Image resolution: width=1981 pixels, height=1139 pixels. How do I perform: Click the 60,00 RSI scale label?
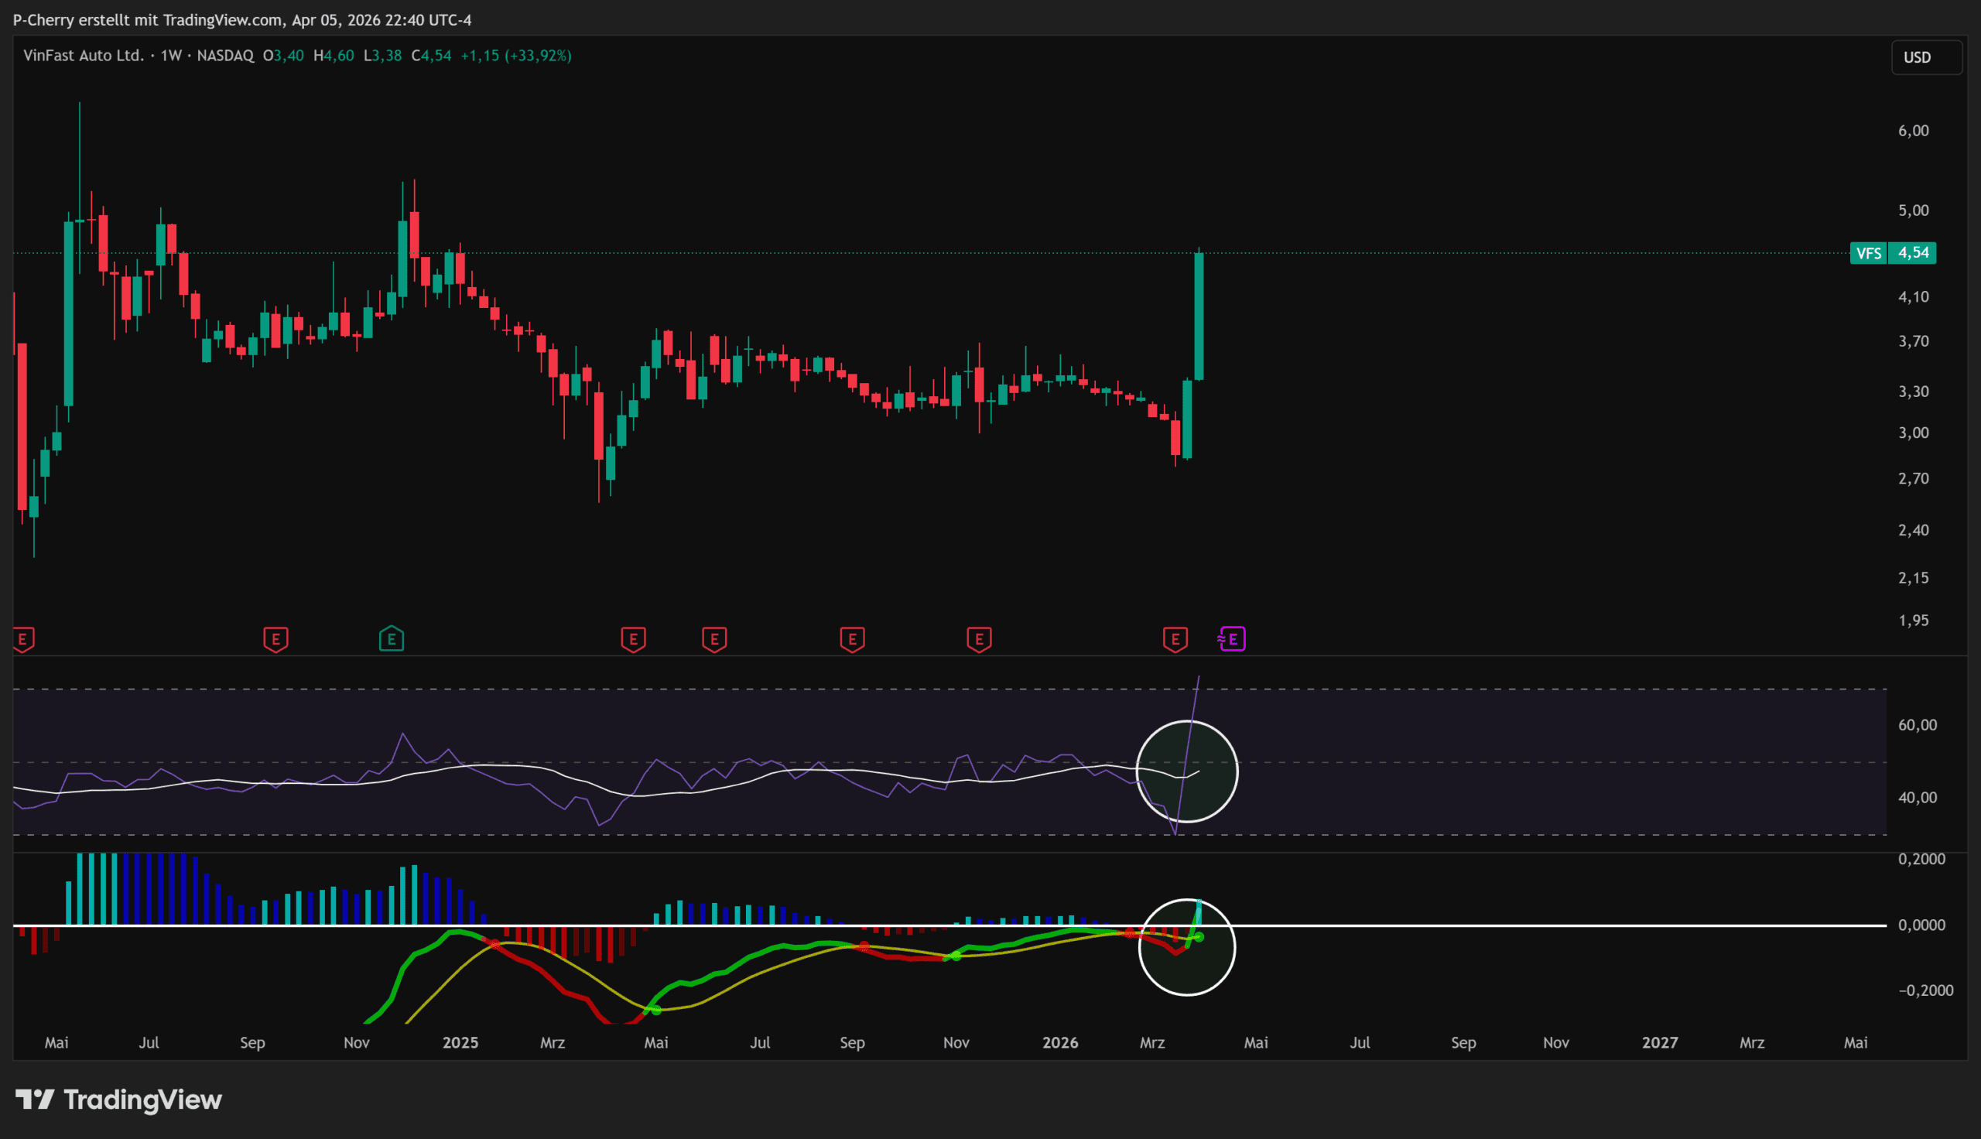click(1917, 724)
